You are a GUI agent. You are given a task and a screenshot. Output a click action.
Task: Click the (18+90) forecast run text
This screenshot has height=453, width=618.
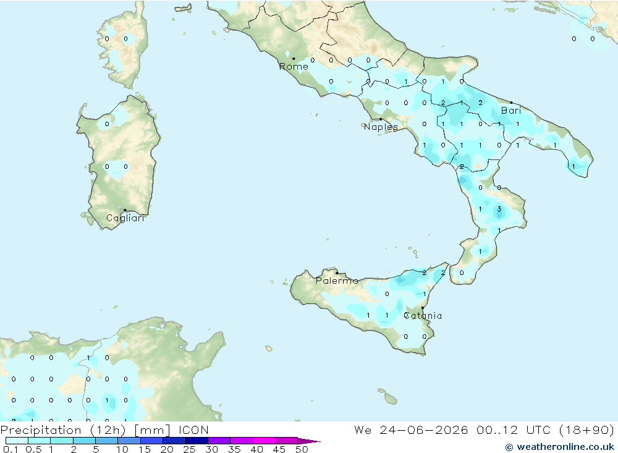tap(586, 430)
